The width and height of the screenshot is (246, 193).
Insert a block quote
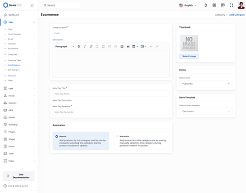[128, 47]
